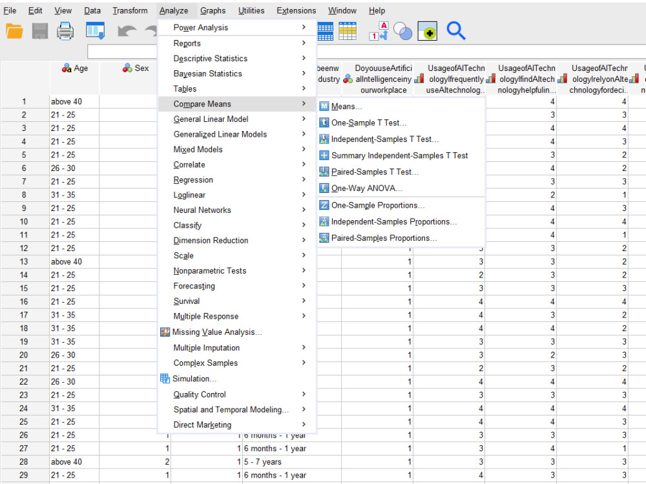Viewport: 646px width, 484px height.
Task: Click the Independent-Samples T Test icon
Action: coord(324,139)
